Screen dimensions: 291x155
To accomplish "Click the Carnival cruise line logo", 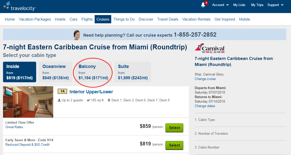I will [210, 48].
